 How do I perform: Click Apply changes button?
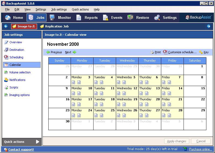click(x=177, y=141)
